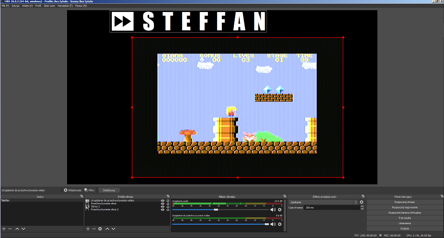Open Profil menu

point(38,6)
